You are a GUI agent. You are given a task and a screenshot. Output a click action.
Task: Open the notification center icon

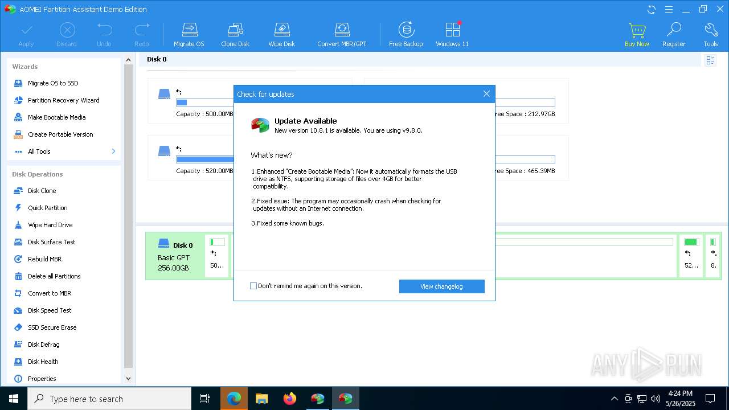click(x=710, y=399)
